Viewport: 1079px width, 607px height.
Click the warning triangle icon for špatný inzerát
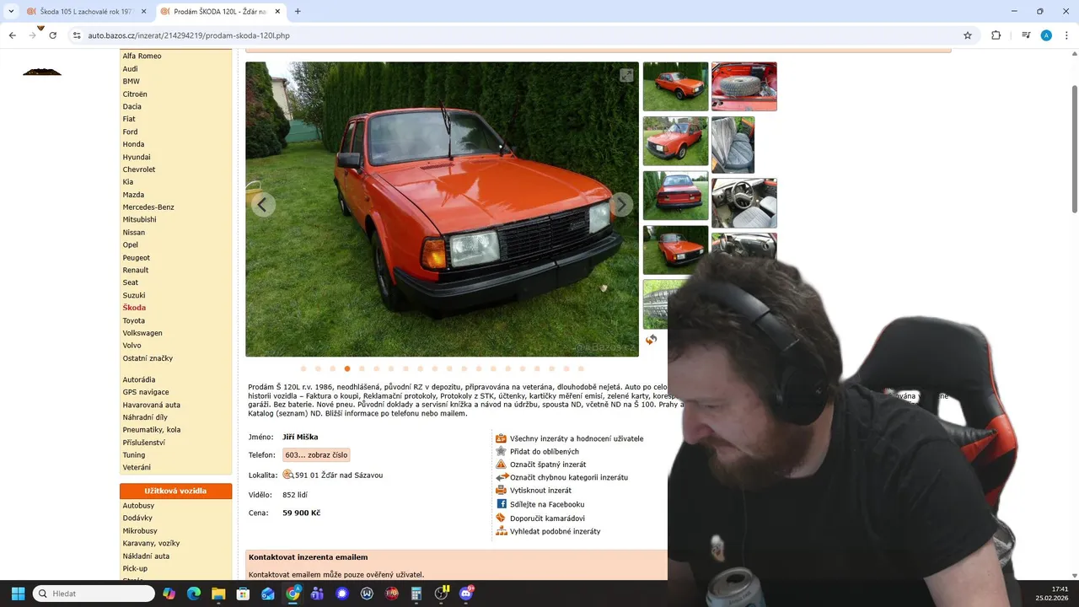point(501,465)
